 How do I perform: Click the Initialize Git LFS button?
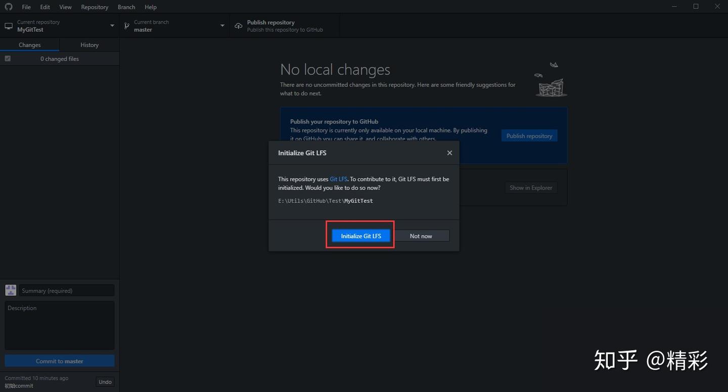[x=361, y=236]
